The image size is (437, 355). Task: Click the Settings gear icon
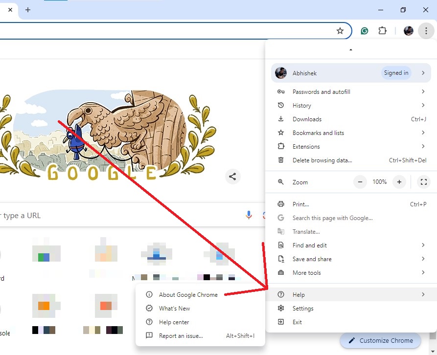pos(281,308)
